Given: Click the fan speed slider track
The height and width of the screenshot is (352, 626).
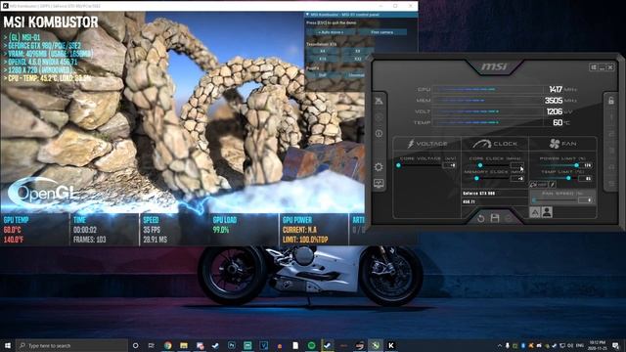Looking at the screenshot, I should (555, 200).
